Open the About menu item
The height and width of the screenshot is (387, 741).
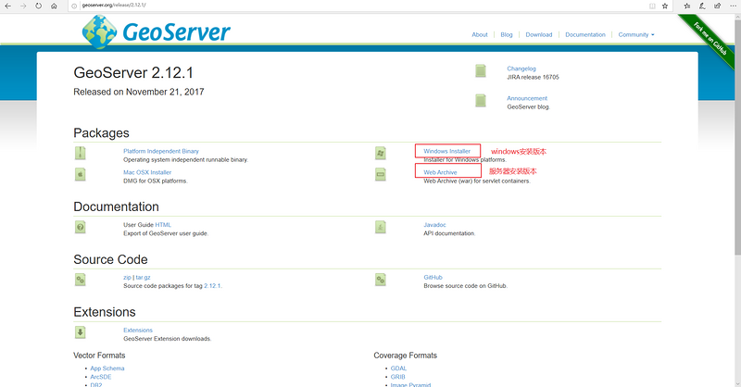(480, 34)
